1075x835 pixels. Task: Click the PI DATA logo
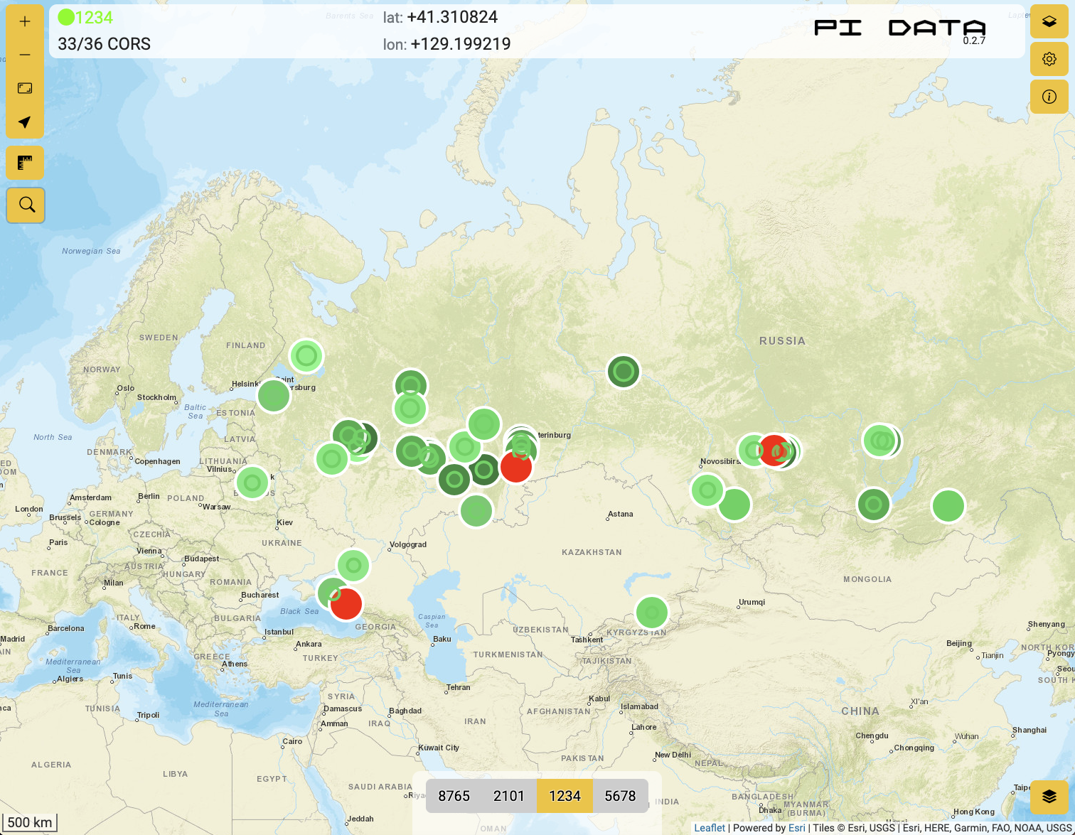(x=900, y=28)
